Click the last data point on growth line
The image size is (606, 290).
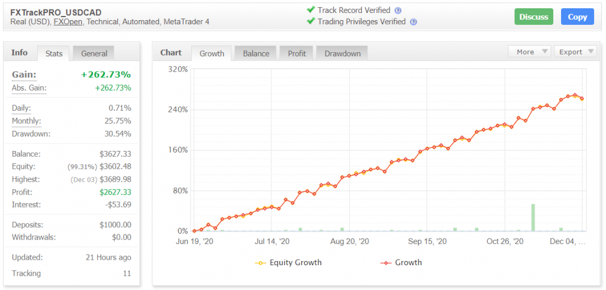[x=582, y=99]
